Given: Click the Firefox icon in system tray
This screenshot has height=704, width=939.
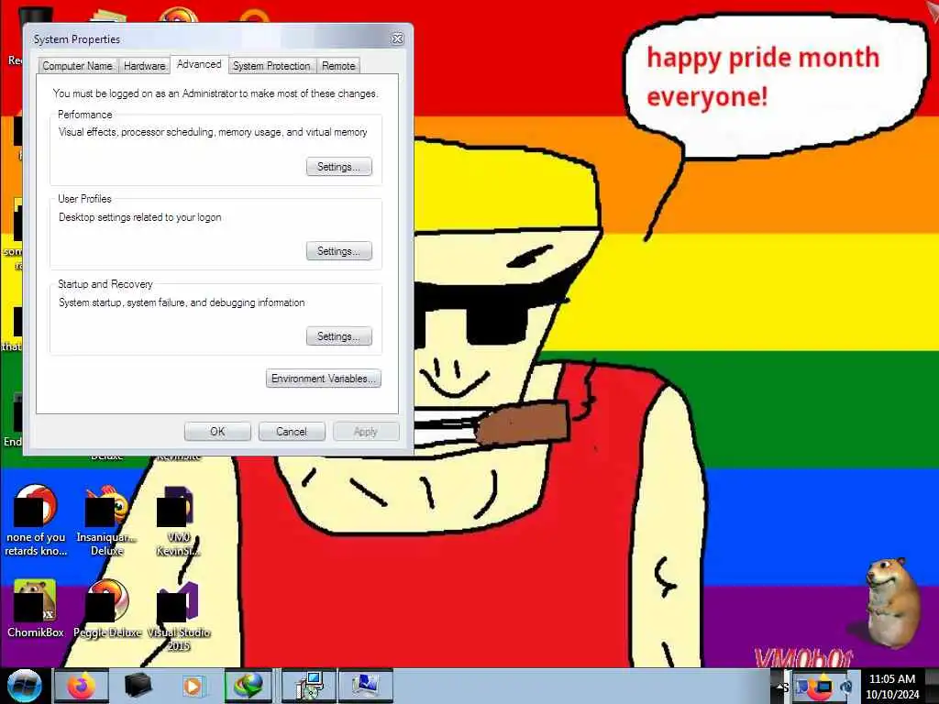Looking at the screenshot, I should click(822, 687).
